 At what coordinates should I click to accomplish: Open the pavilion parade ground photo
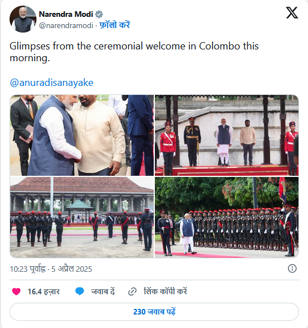click(x=82, y=217)
